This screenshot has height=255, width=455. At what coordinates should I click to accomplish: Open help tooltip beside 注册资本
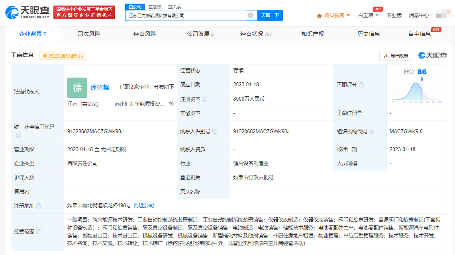click(205, 99)
